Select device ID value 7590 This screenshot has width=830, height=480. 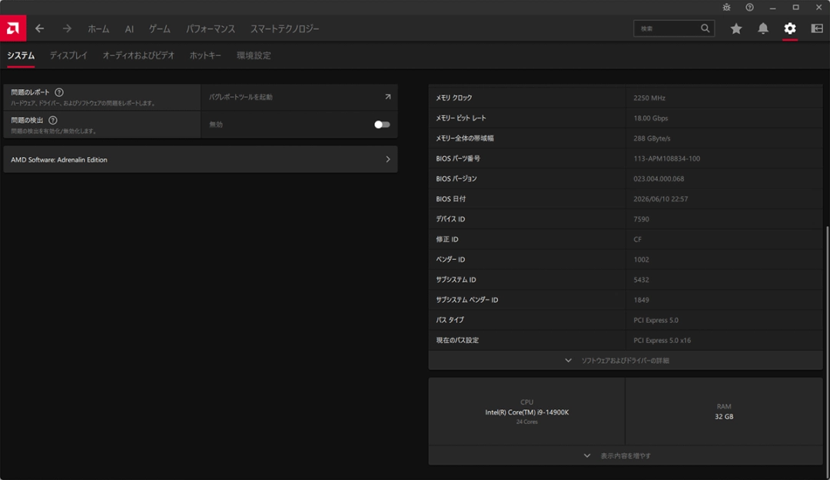coord(641,218)
